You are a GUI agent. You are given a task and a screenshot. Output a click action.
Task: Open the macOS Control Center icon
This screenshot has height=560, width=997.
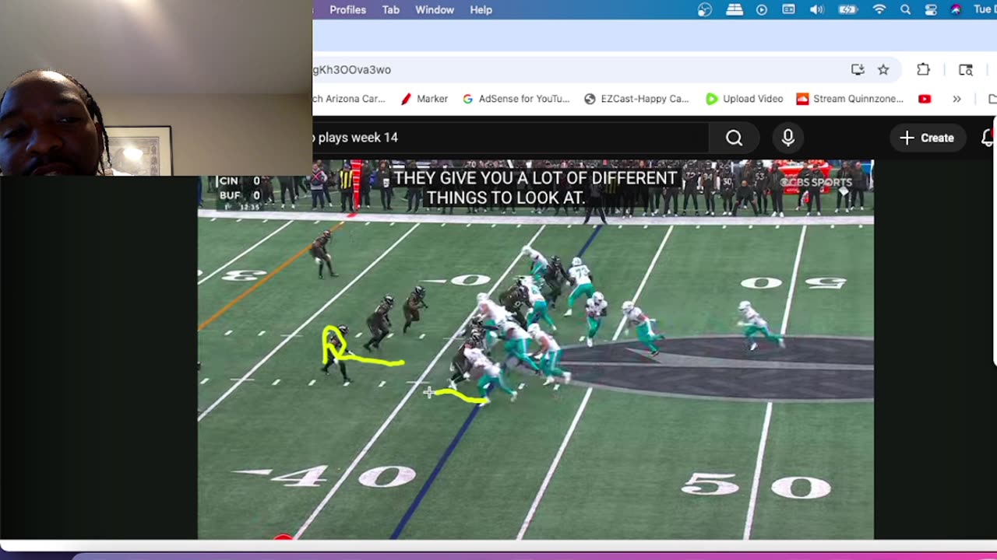[931, 10]
